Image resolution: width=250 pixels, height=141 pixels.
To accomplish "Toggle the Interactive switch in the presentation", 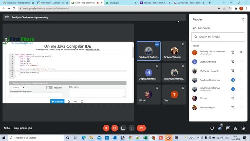I will (49, 87).
